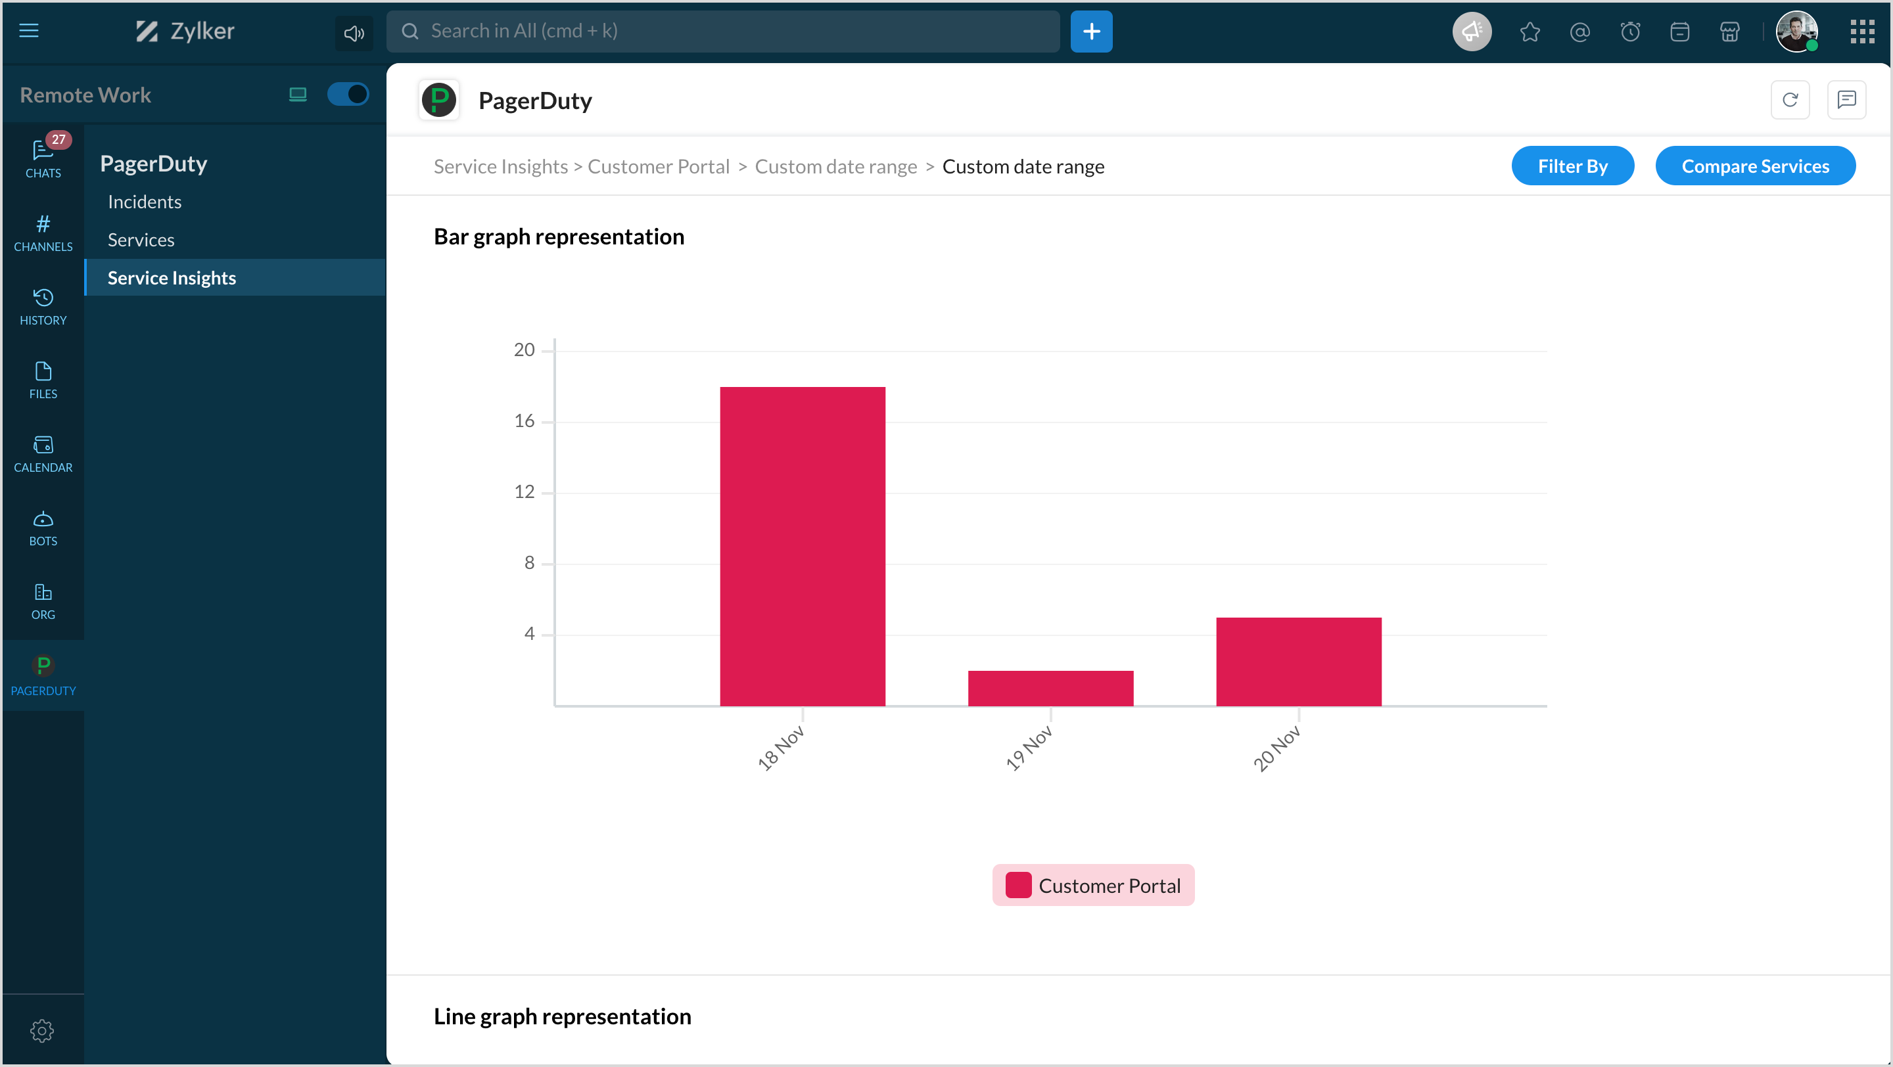Open settings gear at sidebar bottom
This screenshot has height=1067, width=1893.
[x=42, y=1030]
